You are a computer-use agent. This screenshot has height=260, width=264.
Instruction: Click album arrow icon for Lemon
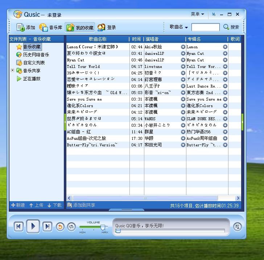coord(225,47)
